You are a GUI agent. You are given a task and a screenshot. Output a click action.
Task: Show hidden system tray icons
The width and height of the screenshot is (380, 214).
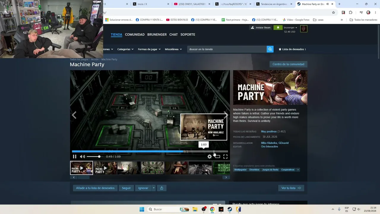tap(332, 209)
